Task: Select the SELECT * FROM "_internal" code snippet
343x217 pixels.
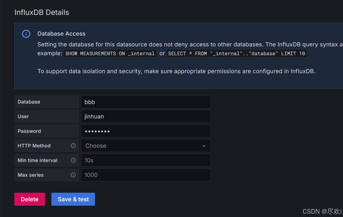Action: click(x=236, y=54)
